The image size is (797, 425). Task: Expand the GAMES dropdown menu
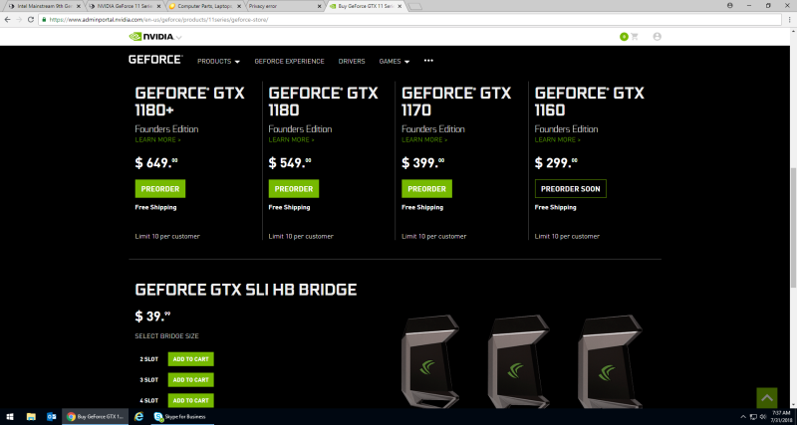click(x=394, y=61)
